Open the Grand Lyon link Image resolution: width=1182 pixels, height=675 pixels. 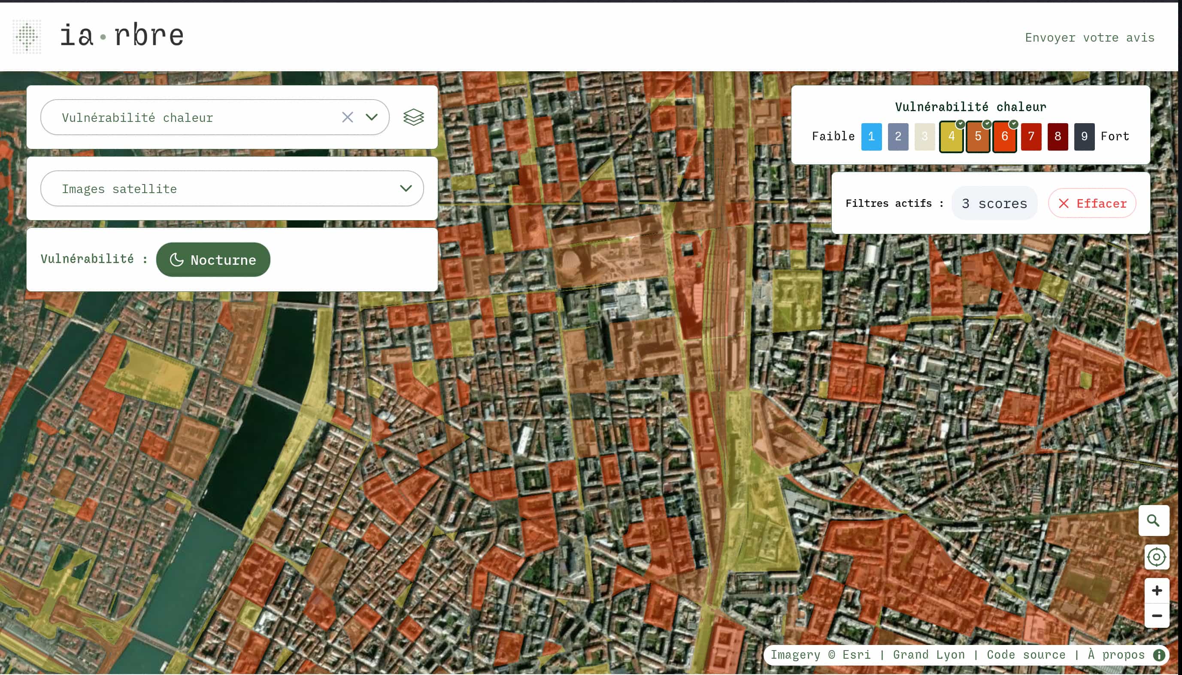point(928,654)
